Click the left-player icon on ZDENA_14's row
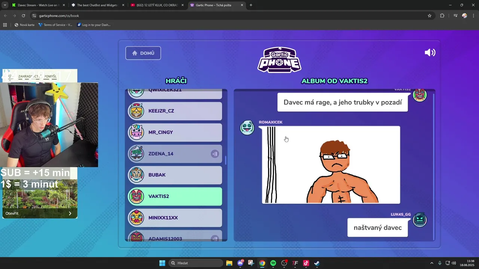 point(215,154)
